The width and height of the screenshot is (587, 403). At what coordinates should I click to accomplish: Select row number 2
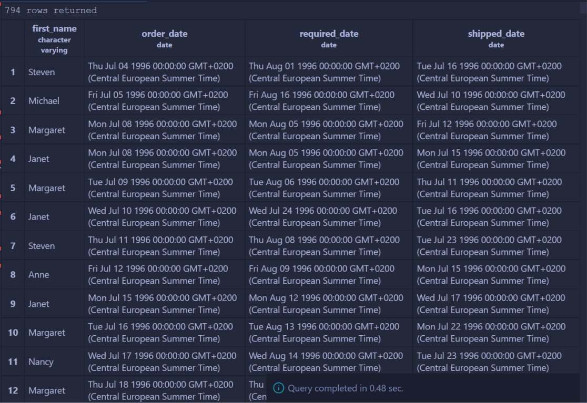pyautogui.click(x=13, y=100)
